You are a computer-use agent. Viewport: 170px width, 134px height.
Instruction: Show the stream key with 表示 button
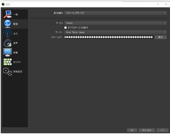[x=161, y=37]
